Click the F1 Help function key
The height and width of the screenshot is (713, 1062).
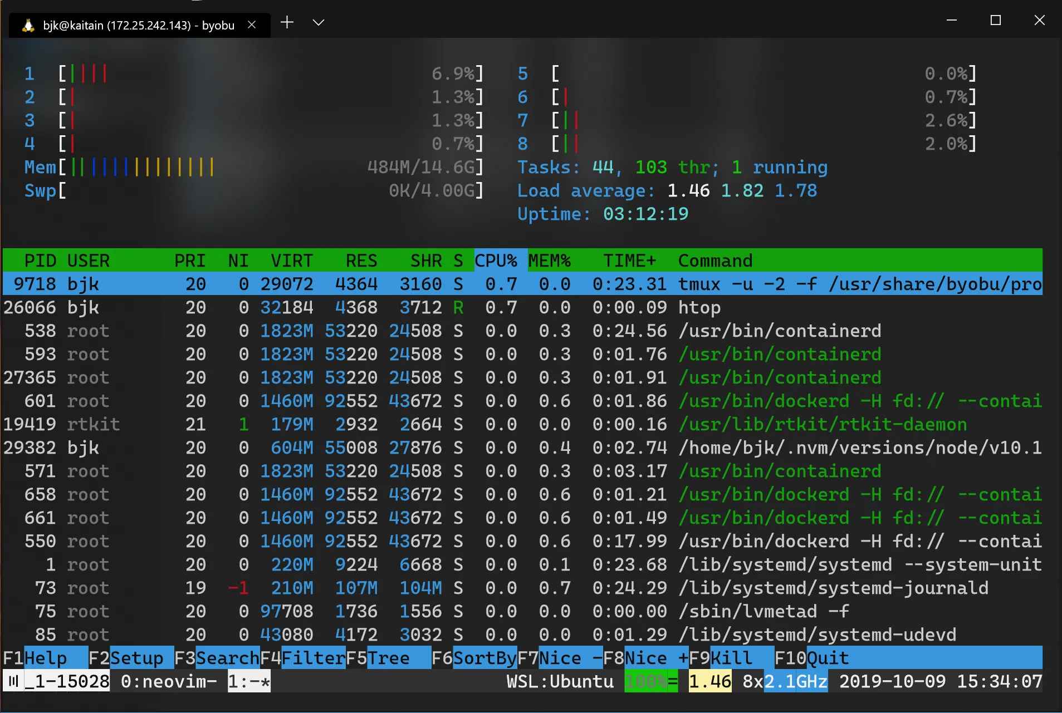coord(46,658)
